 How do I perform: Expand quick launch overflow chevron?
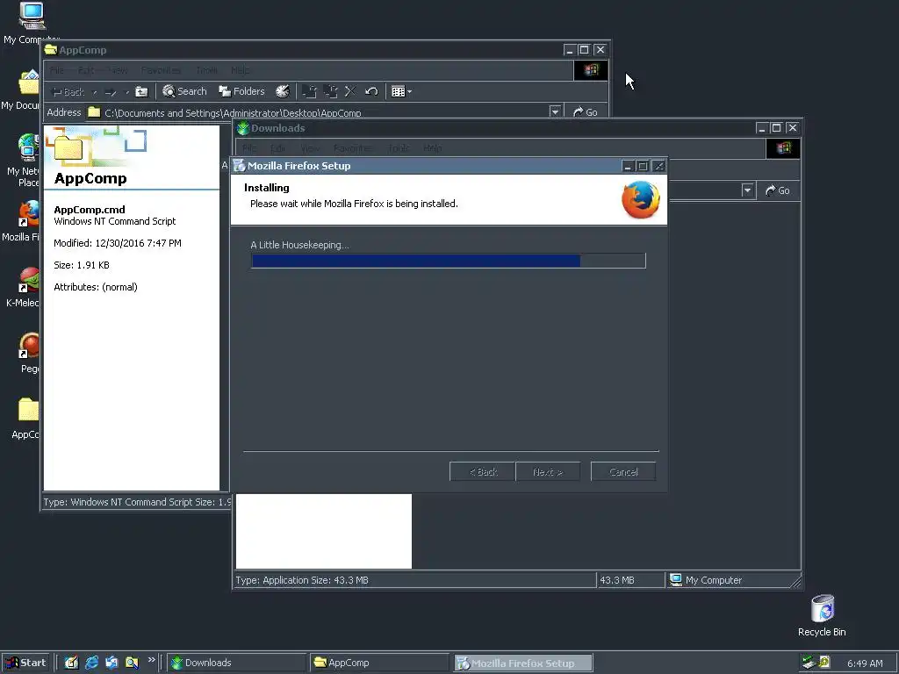coord(151,660)
